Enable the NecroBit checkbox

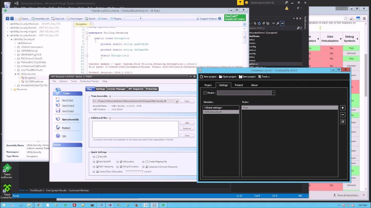[x=98, y=157]
